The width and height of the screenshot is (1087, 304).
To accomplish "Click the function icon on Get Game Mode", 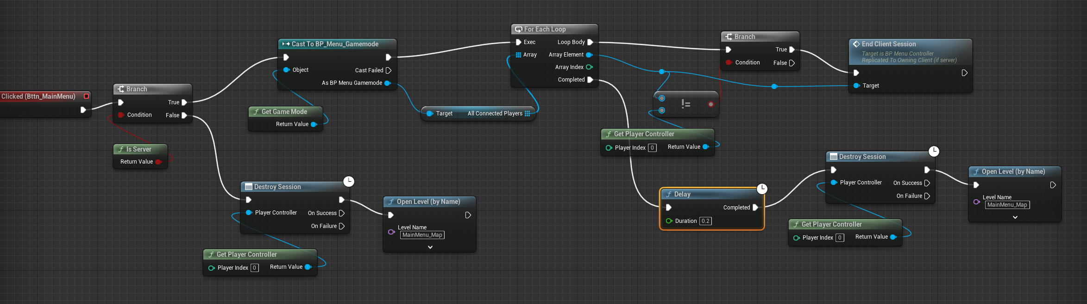I will point(256,112).
